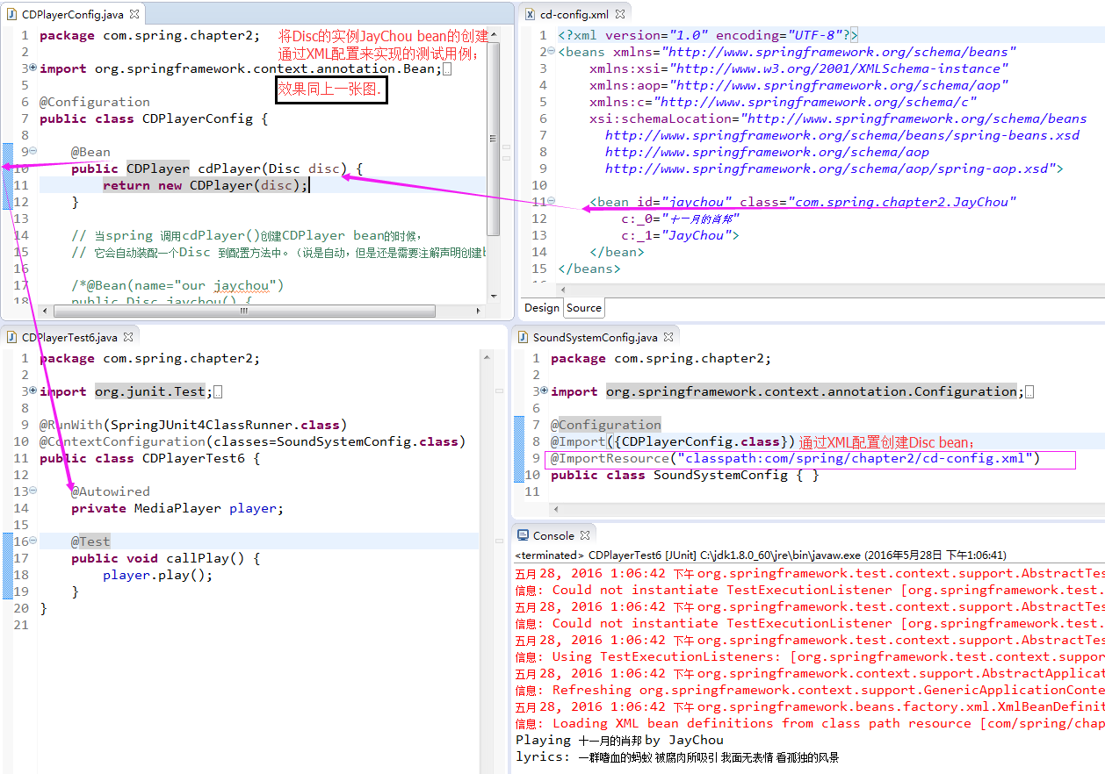Expand folded imports in CDPlayerTest6.java line 3
Image resolution: width=1105 pixels, height=774 pixels.
(33, 391)
